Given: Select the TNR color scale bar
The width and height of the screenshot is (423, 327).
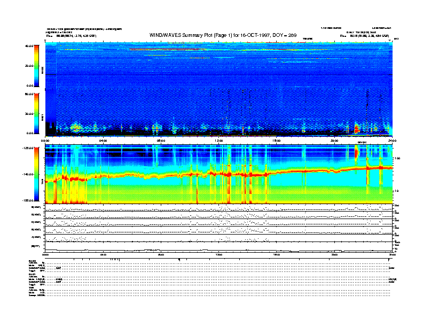Looking at the screenshot, I should pos(36,174).
